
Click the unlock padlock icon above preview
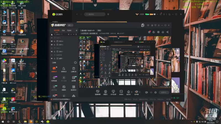pos(154,32)
